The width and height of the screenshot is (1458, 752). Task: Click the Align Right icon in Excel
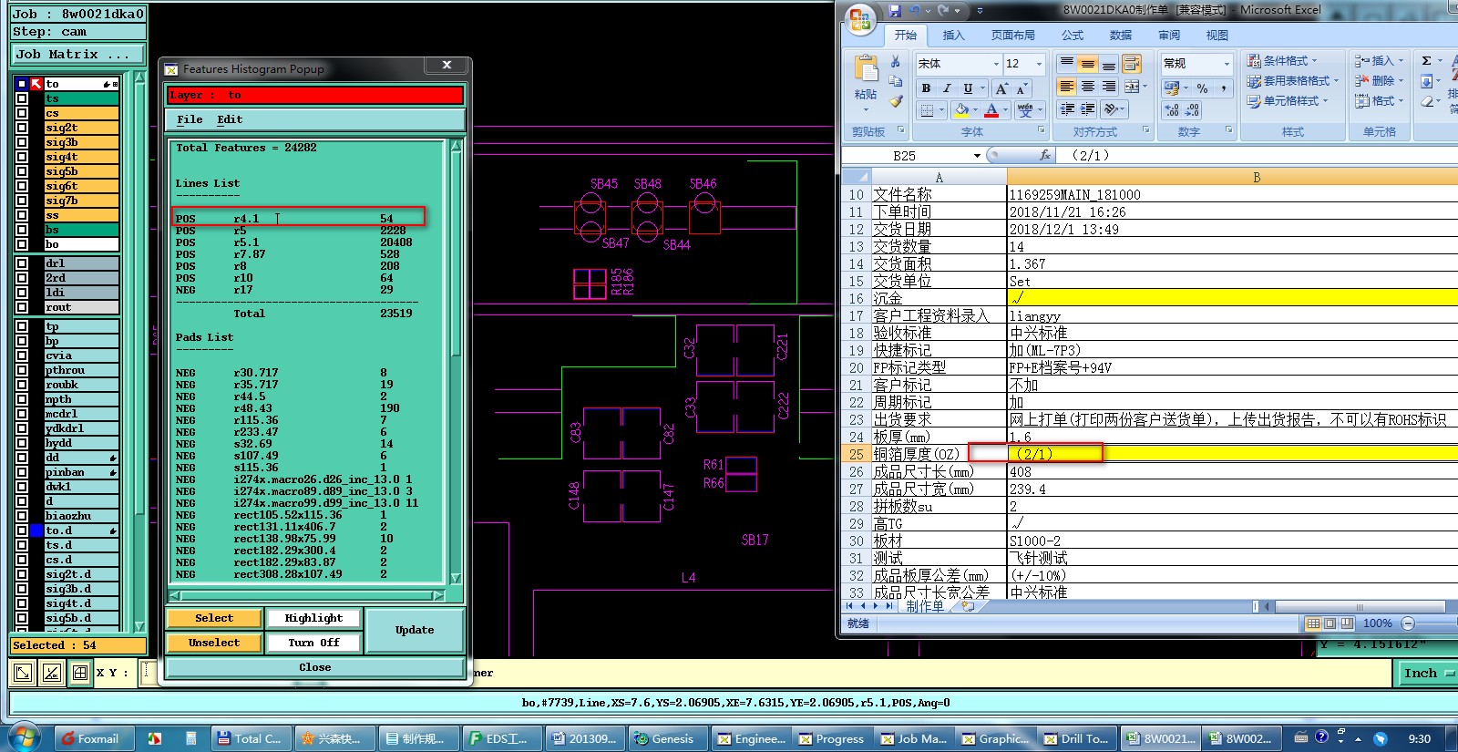click(x=1108, y=87)
